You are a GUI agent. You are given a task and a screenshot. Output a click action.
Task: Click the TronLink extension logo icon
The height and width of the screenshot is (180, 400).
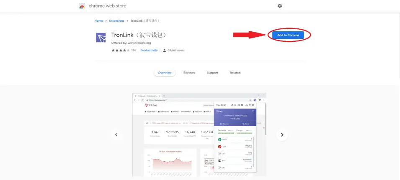[101, 38]
